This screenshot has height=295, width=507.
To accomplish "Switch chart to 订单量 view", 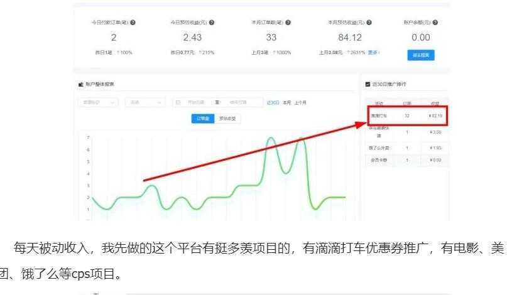I will pyautogui.click(x=203, y=118).
